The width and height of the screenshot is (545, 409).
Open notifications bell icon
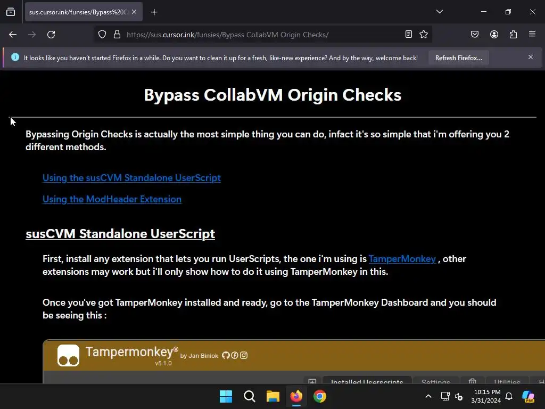(509, 396)
